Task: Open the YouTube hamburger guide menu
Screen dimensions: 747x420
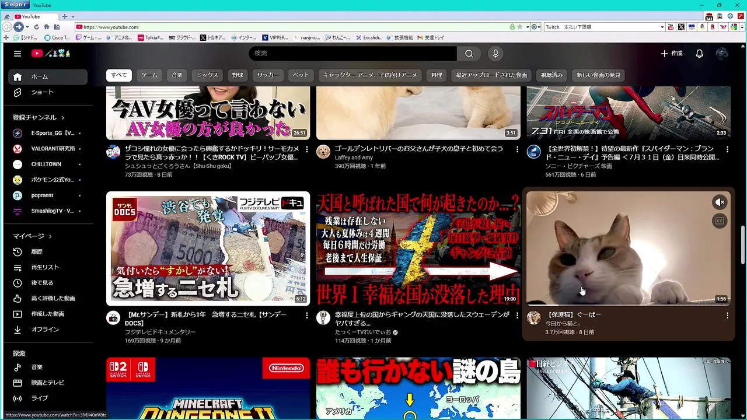Action: (18, 54)
